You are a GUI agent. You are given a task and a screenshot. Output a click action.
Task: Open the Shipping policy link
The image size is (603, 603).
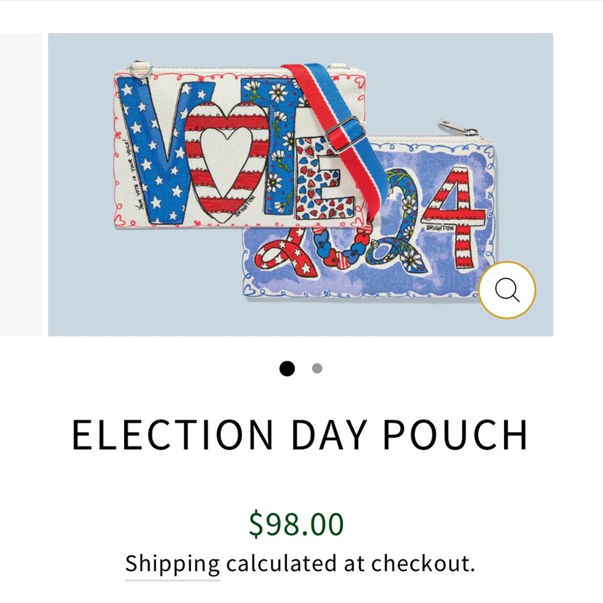(x=172, y=563)
